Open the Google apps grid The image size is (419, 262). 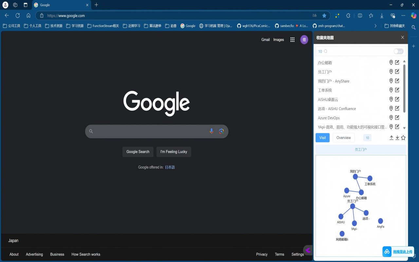292,40
